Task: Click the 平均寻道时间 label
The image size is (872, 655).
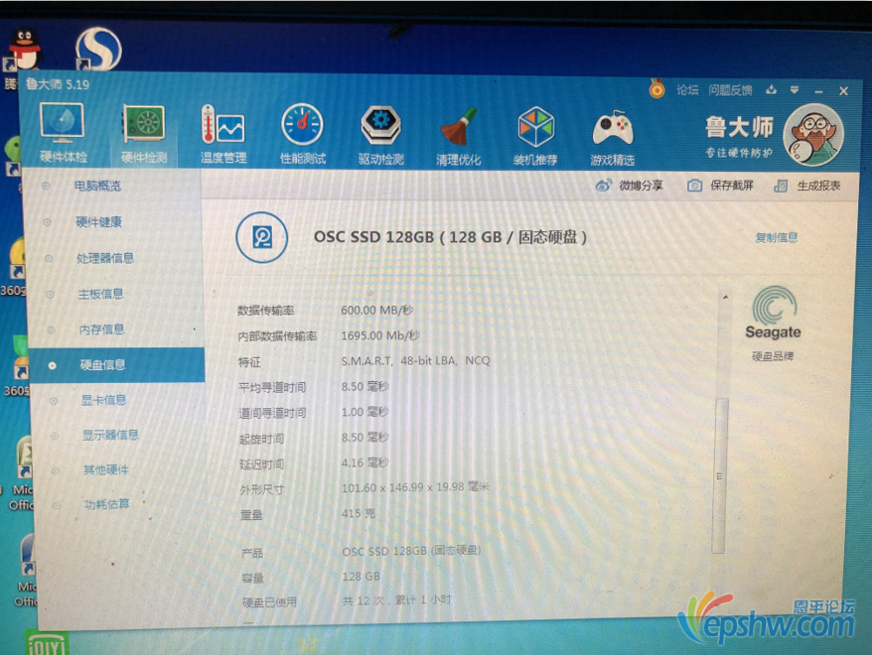Action: coord(272,387)
